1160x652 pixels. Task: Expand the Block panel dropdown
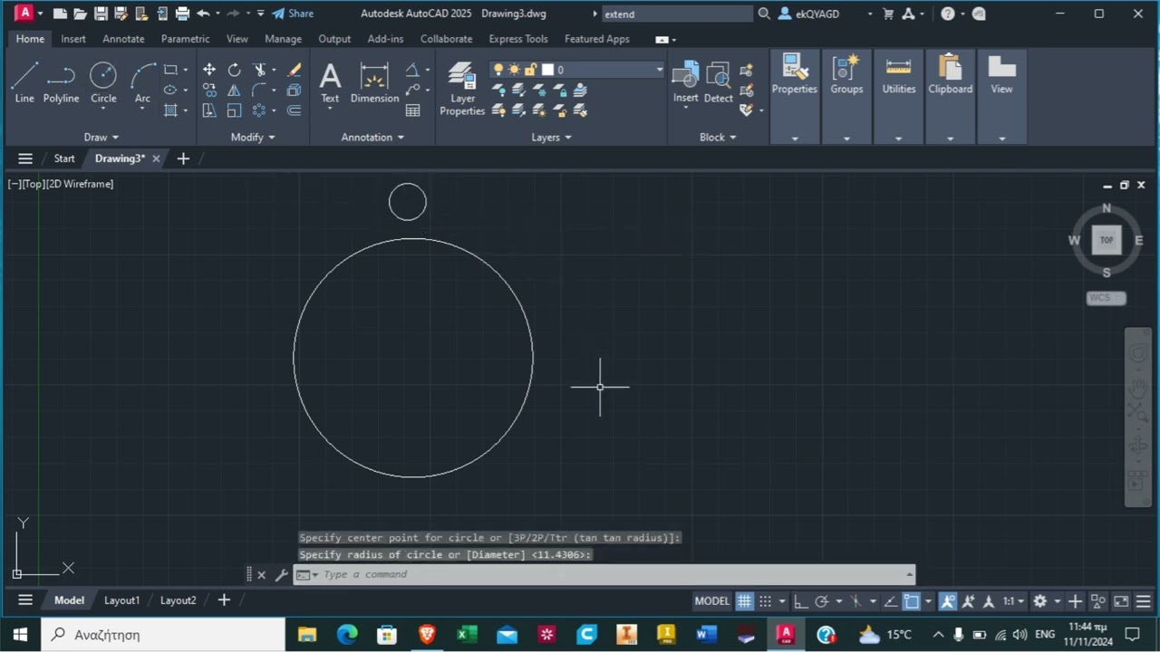pos(718,138)
